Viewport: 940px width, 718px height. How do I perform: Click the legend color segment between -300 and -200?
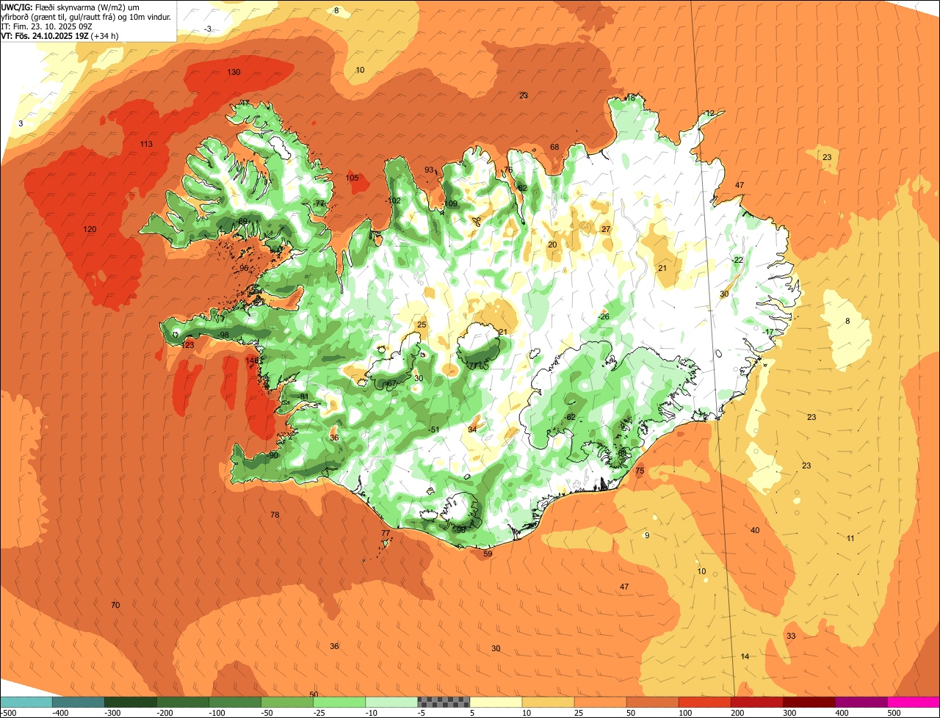tap(131, 702)
